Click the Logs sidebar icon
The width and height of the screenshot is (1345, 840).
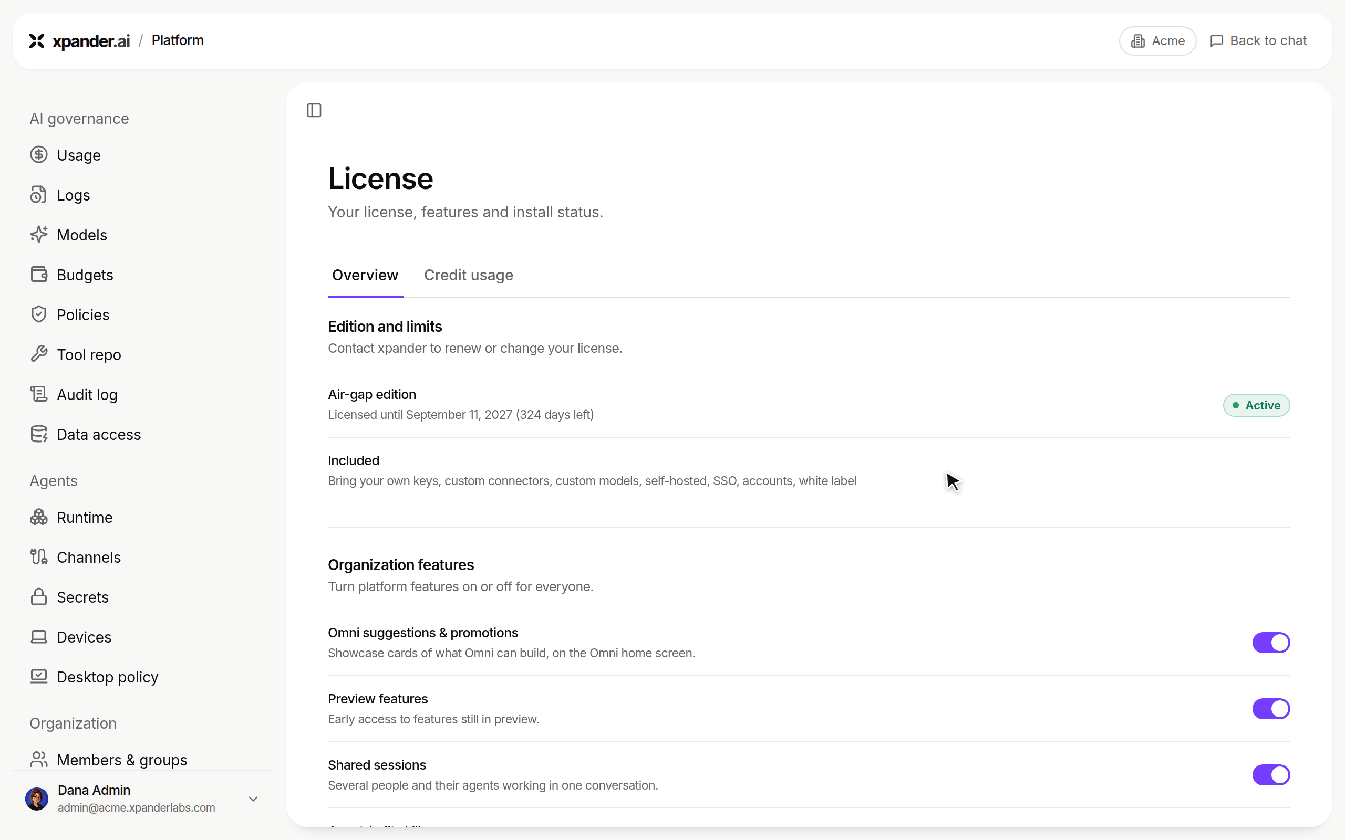39,195
